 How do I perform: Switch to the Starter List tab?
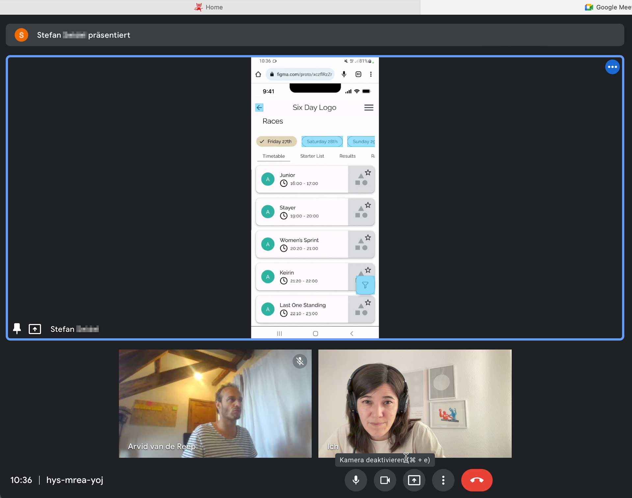click(312, 156)
